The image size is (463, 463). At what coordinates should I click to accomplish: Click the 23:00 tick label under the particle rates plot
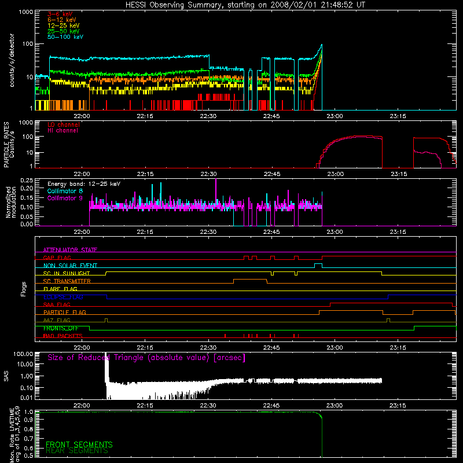coord(335,174)
